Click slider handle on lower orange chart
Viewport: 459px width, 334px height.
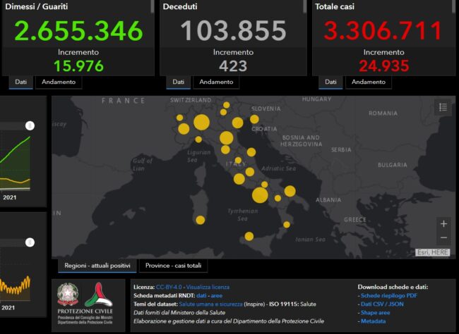(30, 242)
